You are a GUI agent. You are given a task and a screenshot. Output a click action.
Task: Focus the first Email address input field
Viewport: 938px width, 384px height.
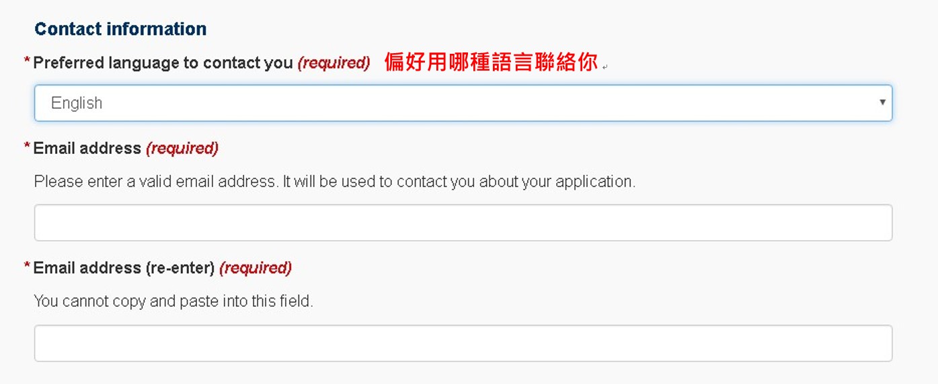pyautogui.click(x=463, y=223)
